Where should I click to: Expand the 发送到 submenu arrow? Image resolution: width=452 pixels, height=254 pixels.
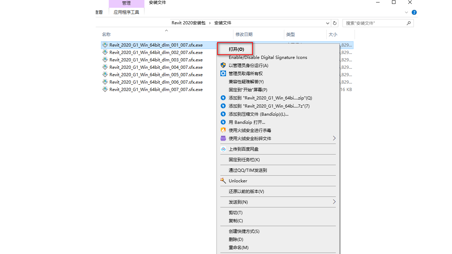click(x=334, y=202)
